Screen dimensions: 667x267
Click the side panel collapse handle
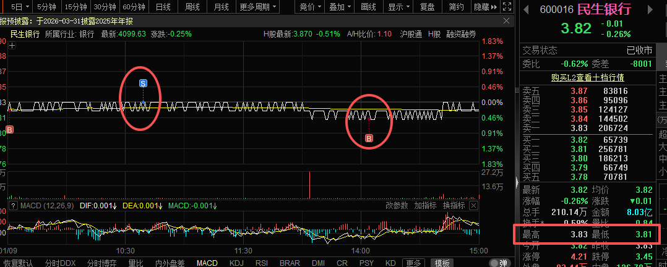coord(517,182)
